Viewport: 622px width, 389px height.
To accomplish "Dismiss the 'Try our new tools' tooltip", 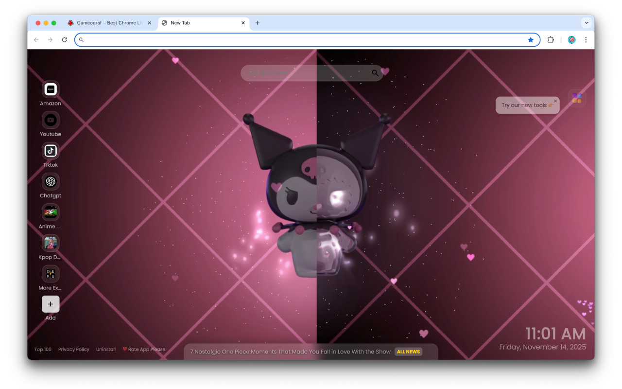I will coord(555,101).
